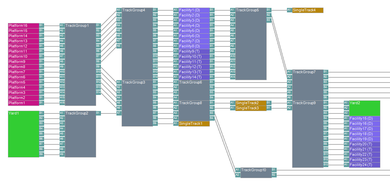
Task: Select the SingleTrack3 node
Action: [x=251, y=108]
